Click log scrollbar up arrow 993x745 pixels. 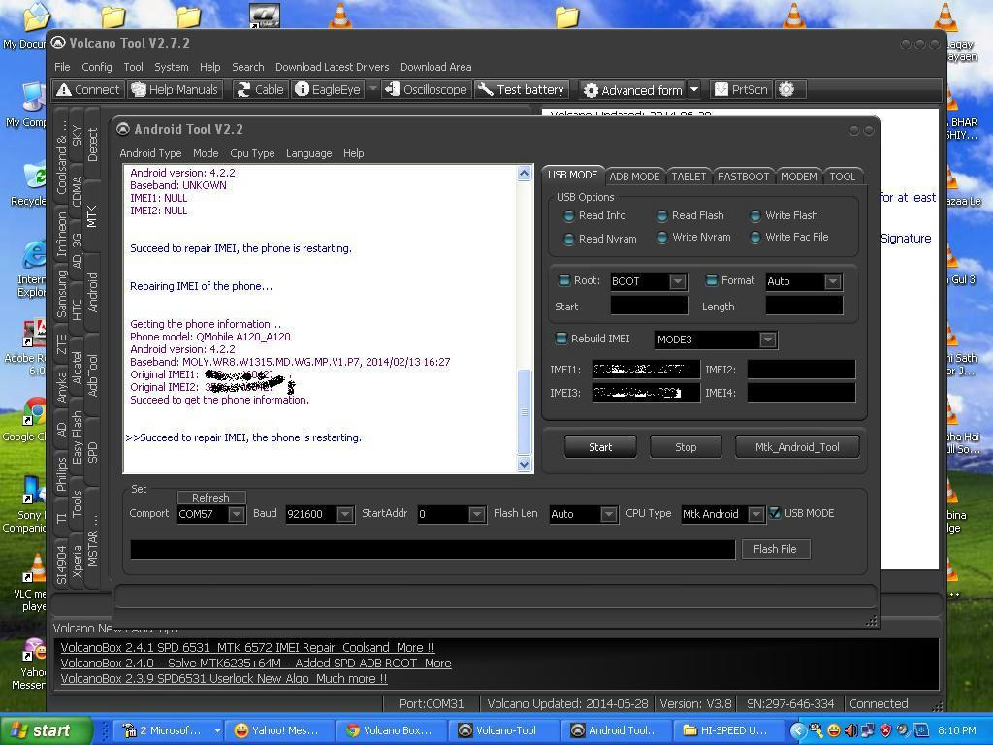[525, 173]
